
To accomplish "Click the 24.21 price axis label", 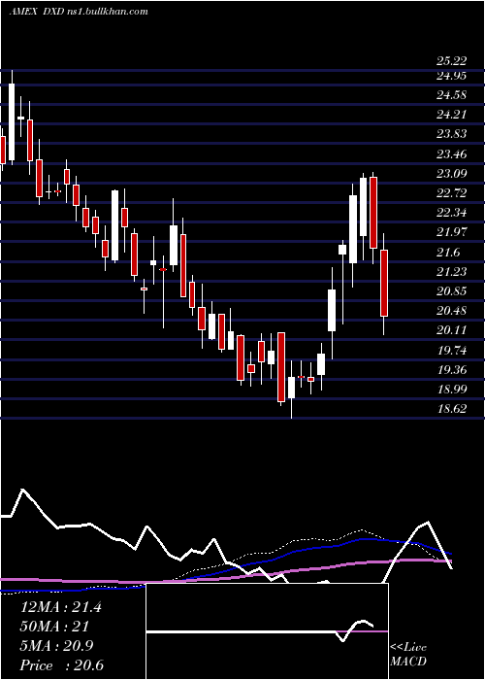I will [x=451, y=115].
